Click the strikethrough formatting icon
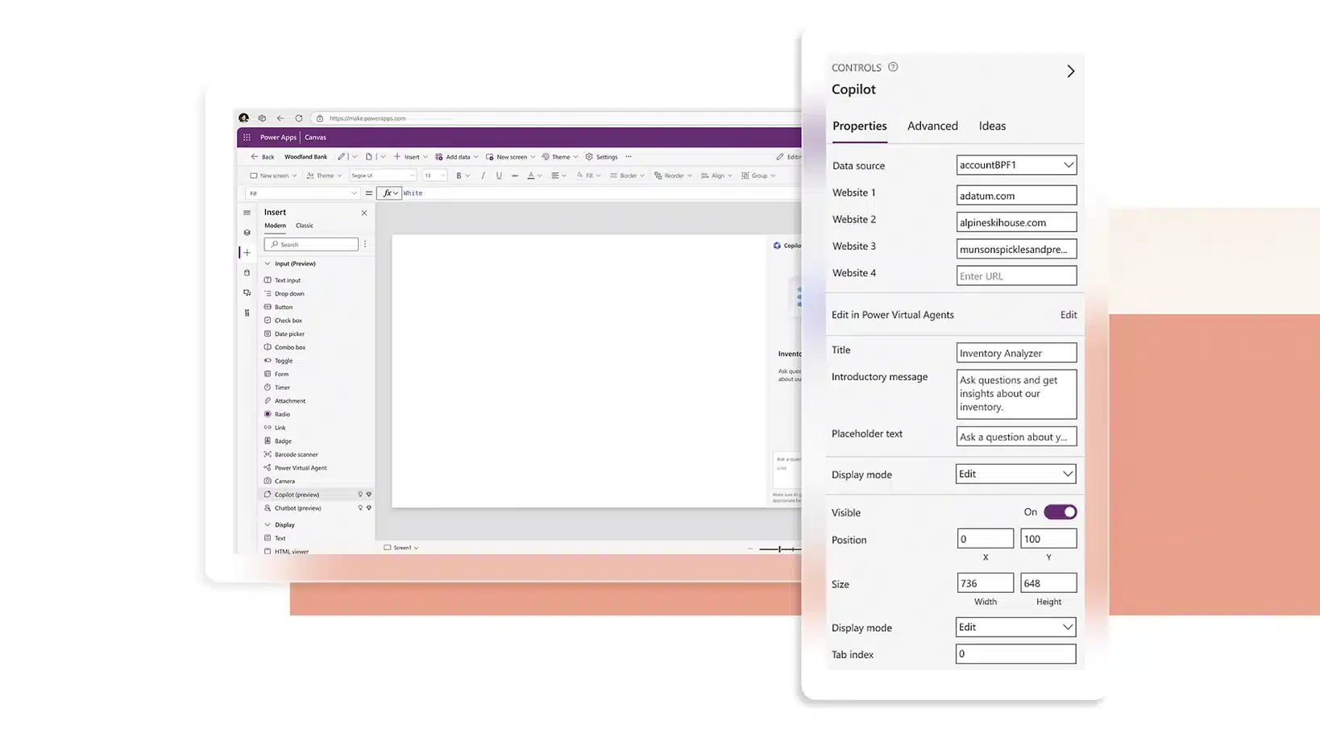 pos(515,176)
